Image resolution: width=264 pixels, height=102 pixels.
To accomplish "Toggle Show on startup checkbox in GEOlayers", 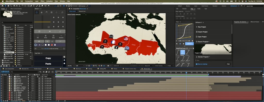I will click(x=196, y=64).
